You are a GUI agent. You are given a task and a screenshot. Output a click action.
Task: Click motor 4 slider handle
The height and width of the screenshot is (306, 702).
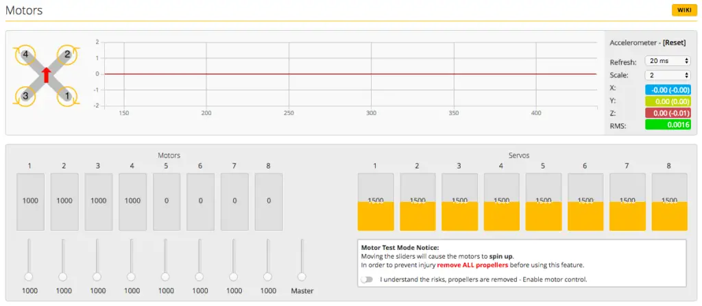coord(131,276)
